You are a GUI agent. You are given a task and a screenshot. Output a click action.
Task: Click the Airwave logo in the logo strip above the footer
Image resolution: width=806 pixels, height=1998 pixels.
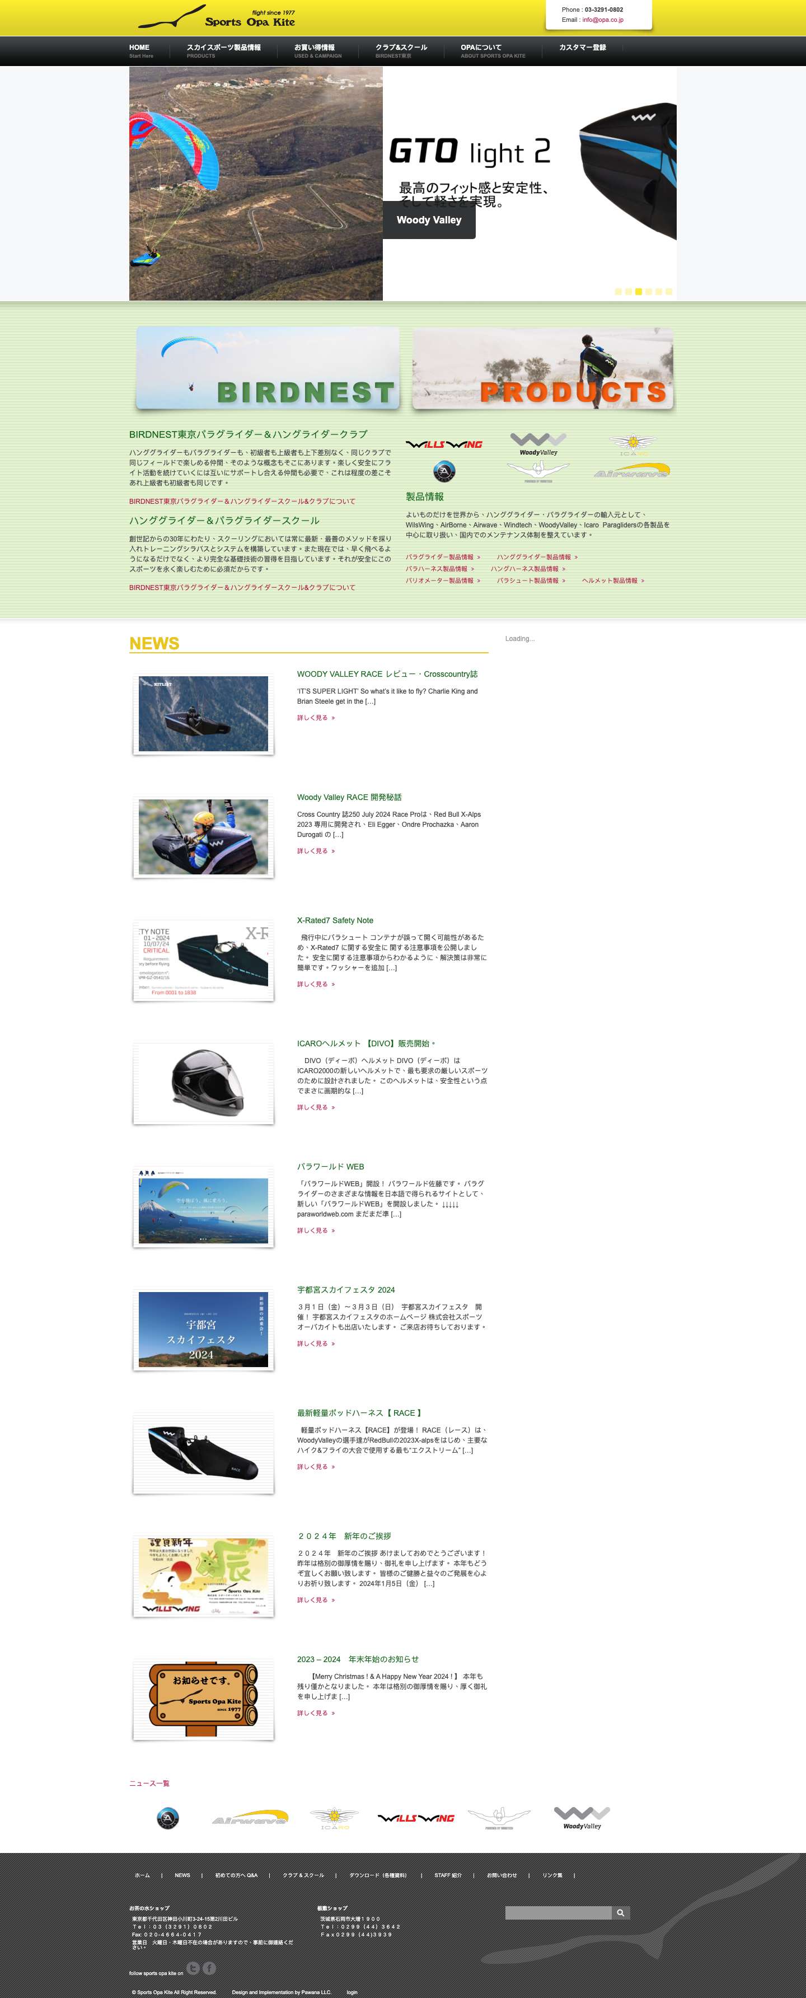pyautogui.click(x=250, y=1817)
